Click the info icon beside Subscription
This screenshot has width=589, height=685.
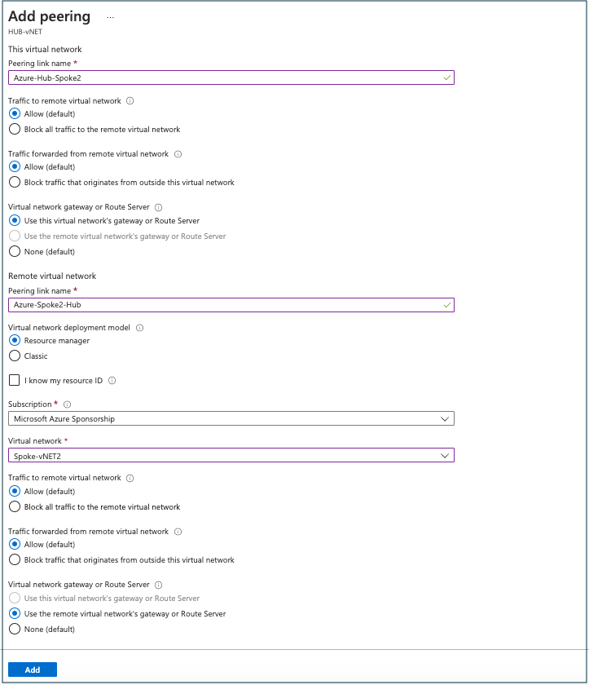[68, 404]
